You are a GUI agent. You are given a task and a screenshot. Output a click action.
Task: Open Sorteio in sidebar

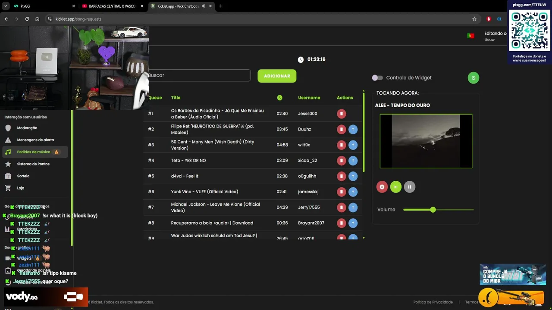click(x=23, y=176)
